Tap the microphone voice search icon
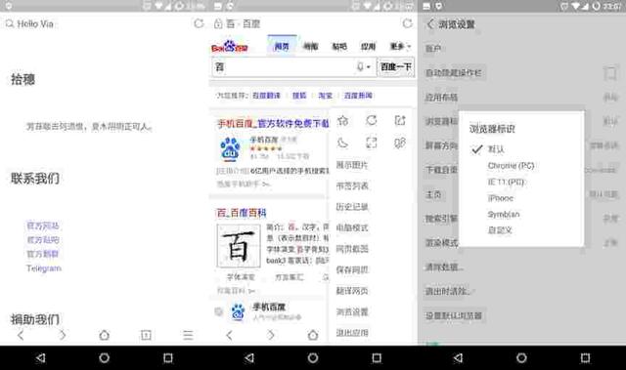626x370 pixels. pyautogui.click(x=360, y=67)
